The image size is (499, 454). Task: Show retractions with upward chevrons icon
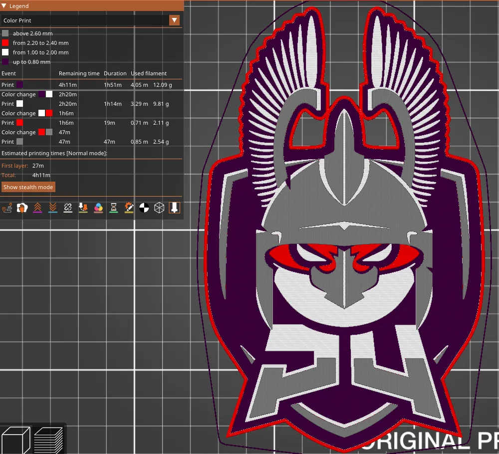37,208
